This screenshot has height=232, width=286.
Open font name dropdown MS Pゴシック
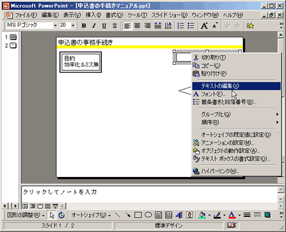coord(55,25)
